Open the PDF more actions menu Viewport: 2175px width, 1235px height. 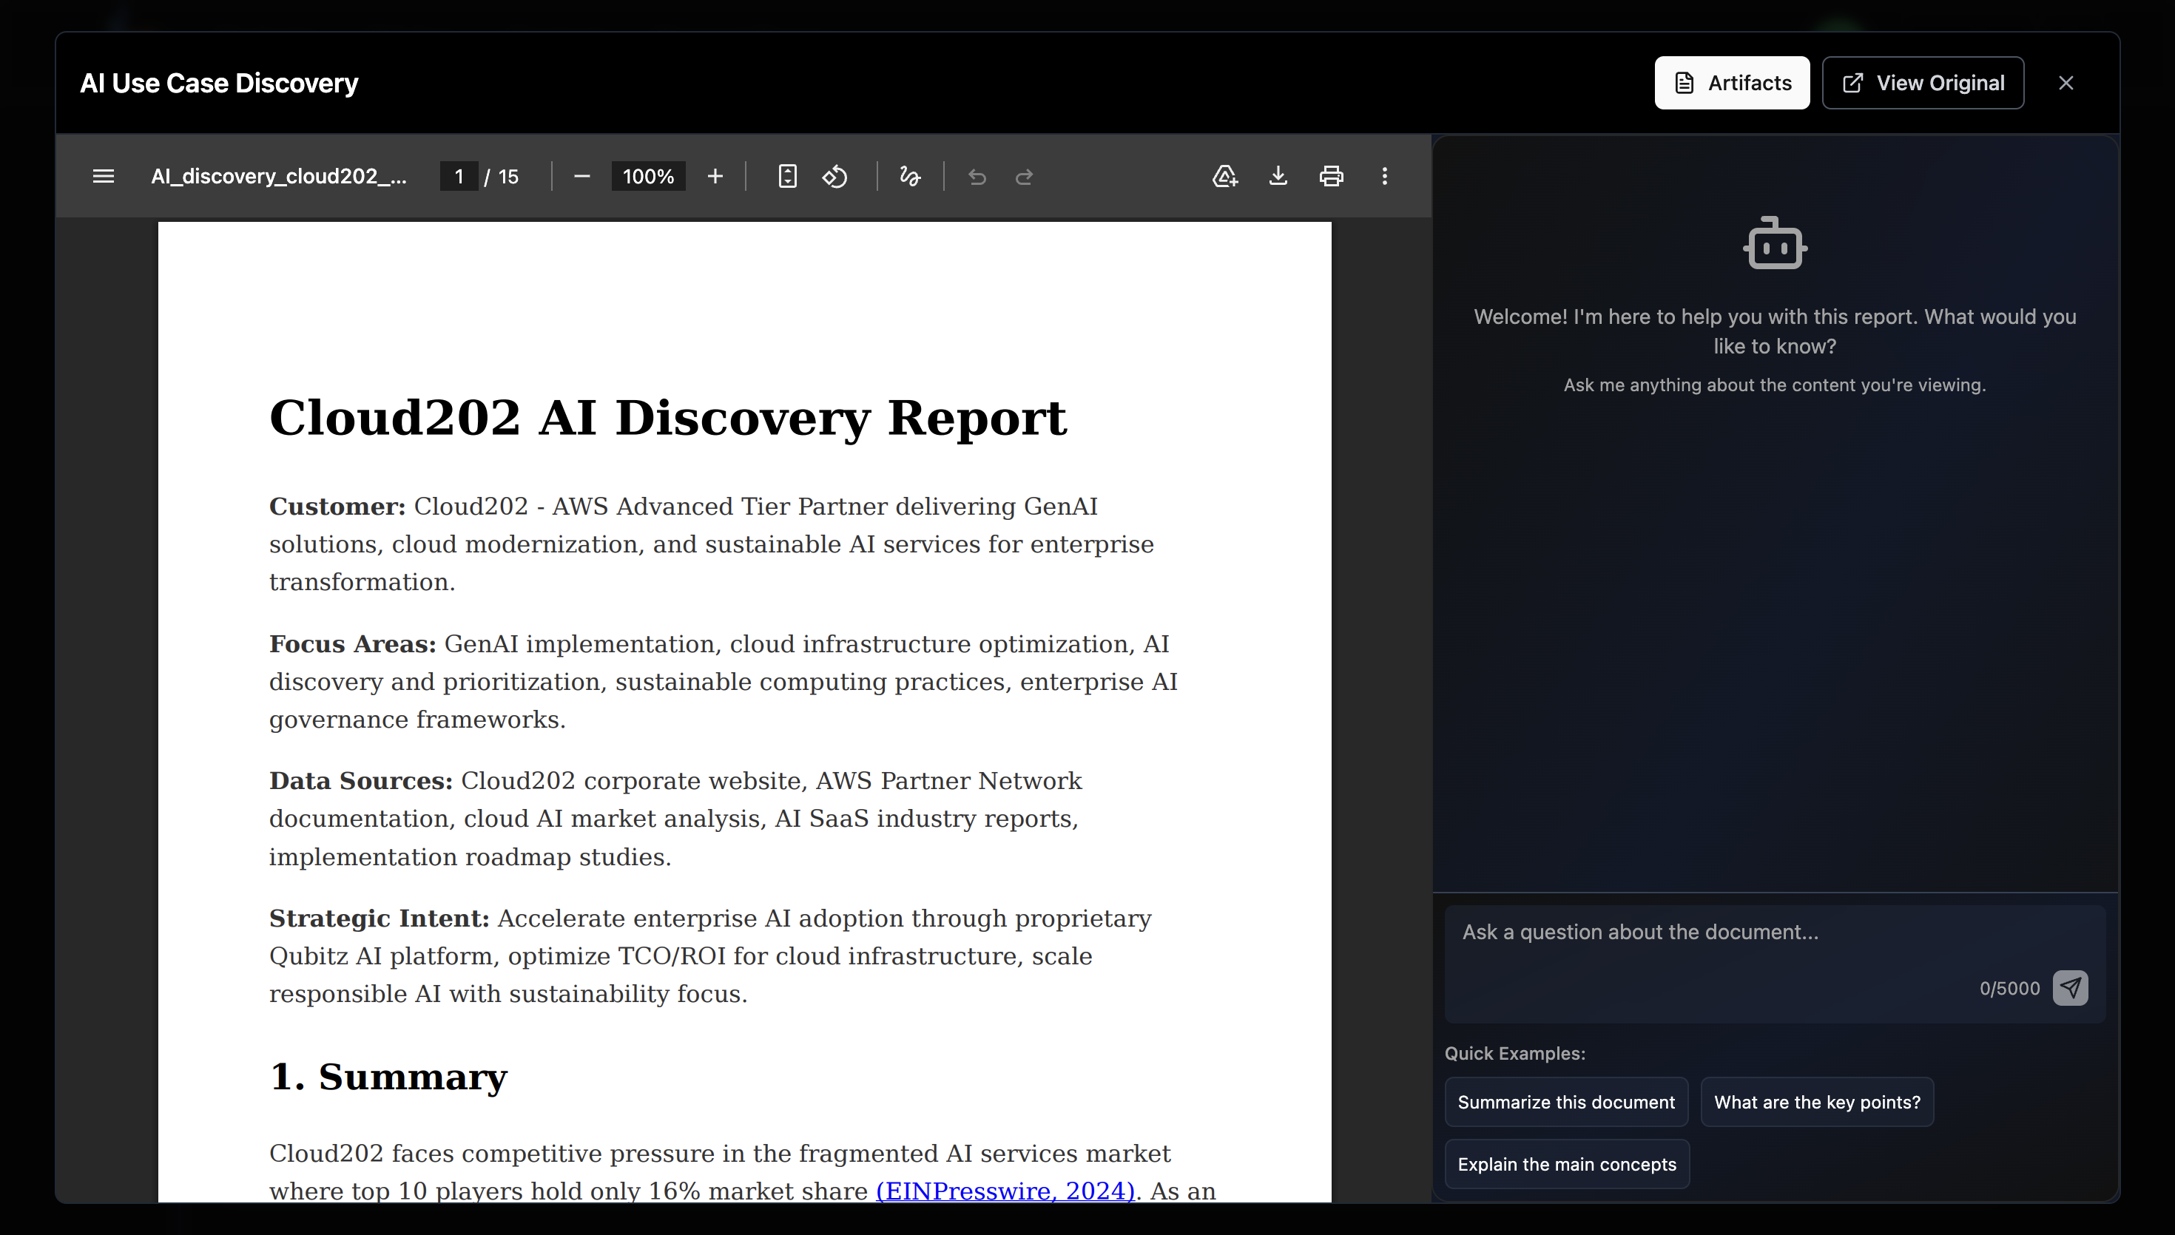pos(1384,177)
